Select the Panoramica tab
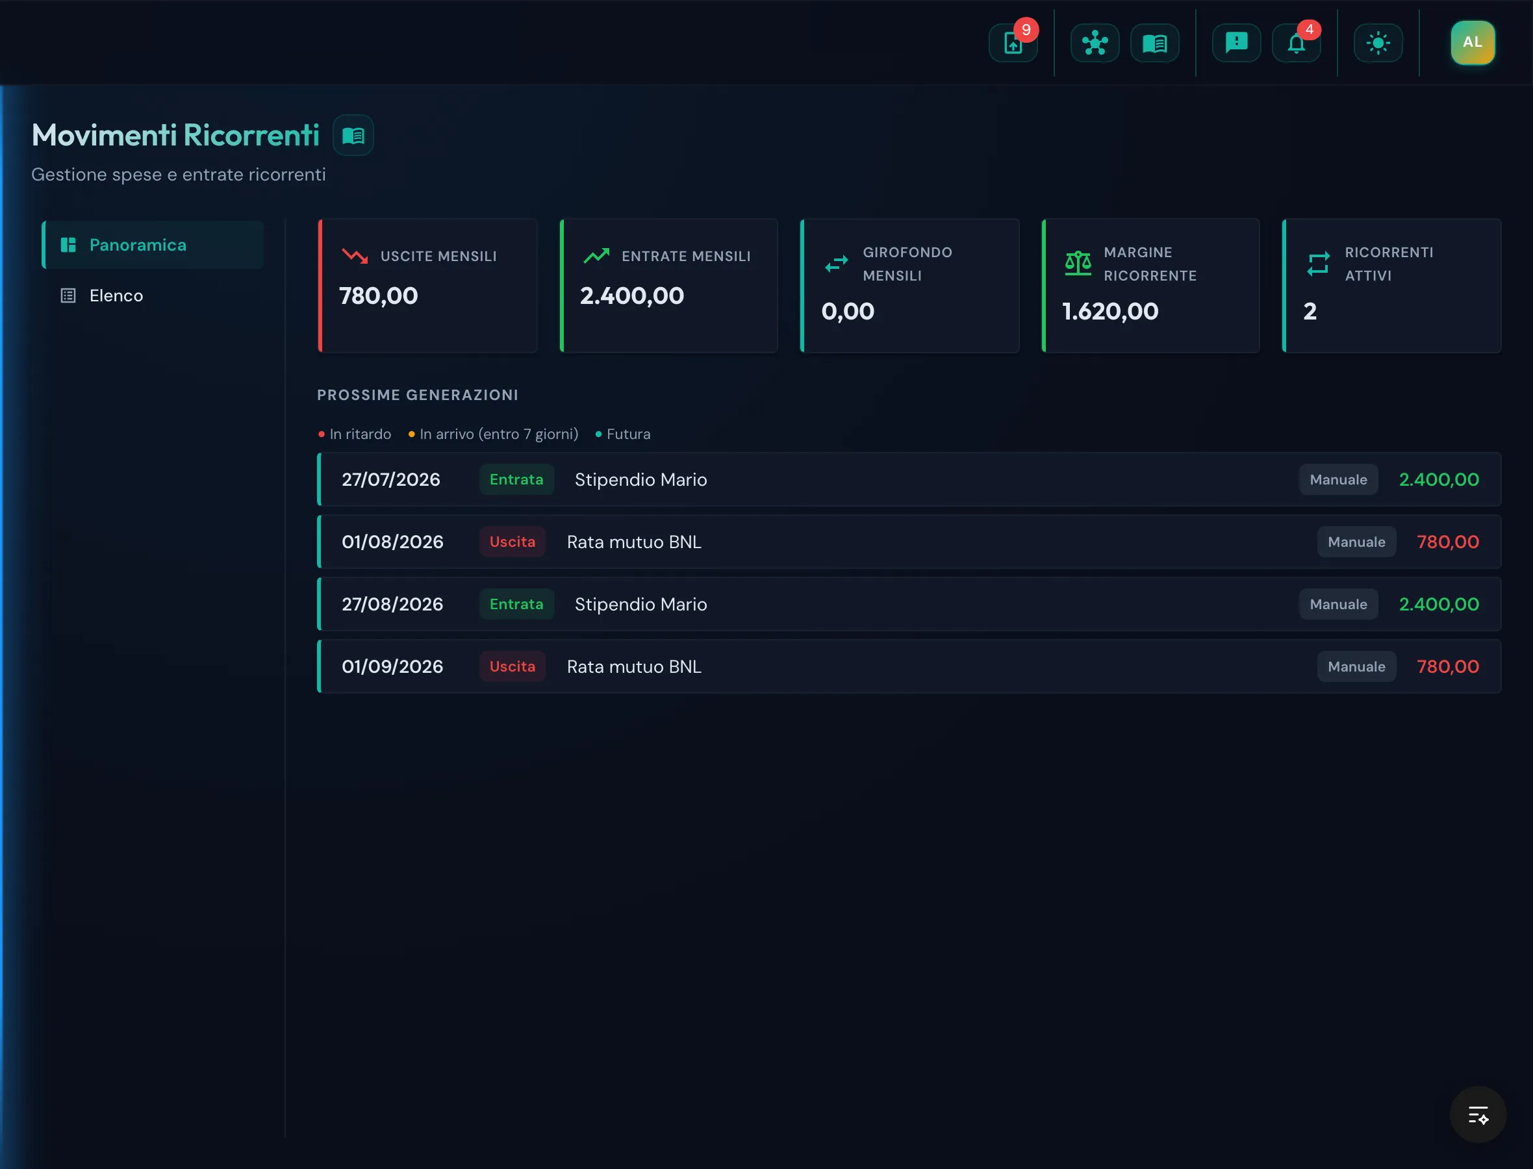 pyautogui.click(x=153, y=245)
